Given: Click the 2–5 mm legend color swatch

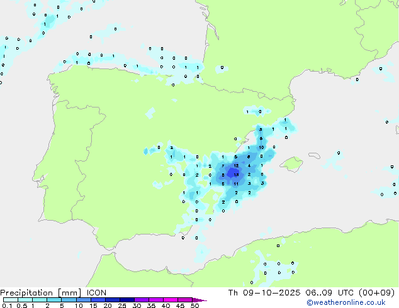Looking at the screenshot, I should (x=54, y=300).
